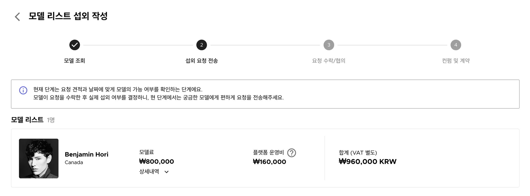
Task: Click the 모델 리스트 heading
Action: [27, 120]
